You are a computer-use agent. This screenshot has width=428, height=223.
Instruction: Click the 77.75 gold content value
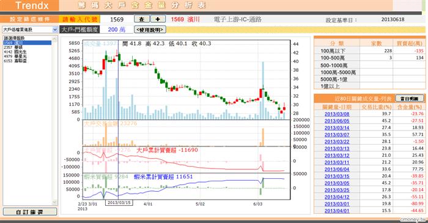tap(418, 169)
